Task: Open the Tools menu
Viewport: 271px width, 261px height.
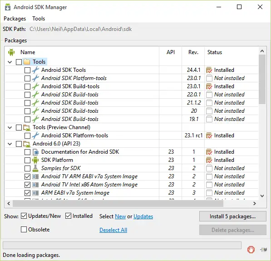Action: tap(39, 19)
